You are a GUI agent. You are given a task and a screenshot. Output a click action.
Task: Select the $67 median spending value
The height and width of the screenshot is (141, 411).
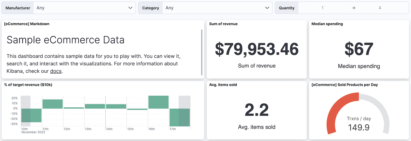pyautogui.click(x=359, y=49)
